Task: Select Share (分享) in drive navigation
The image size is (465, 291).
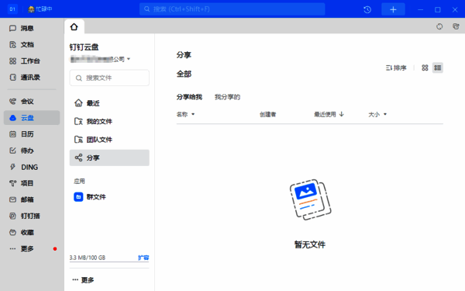Action: click(x=109, y=158)
